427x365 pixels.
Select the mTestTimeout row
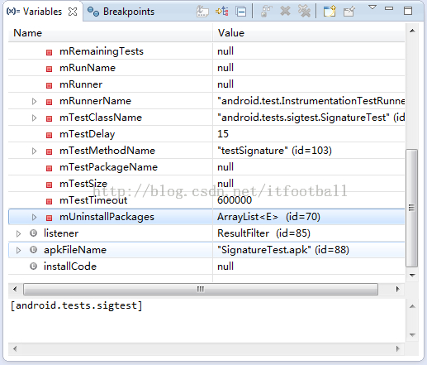point(206,200)
